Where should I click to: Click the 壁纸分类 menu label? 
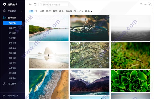(x=12, y=18)
